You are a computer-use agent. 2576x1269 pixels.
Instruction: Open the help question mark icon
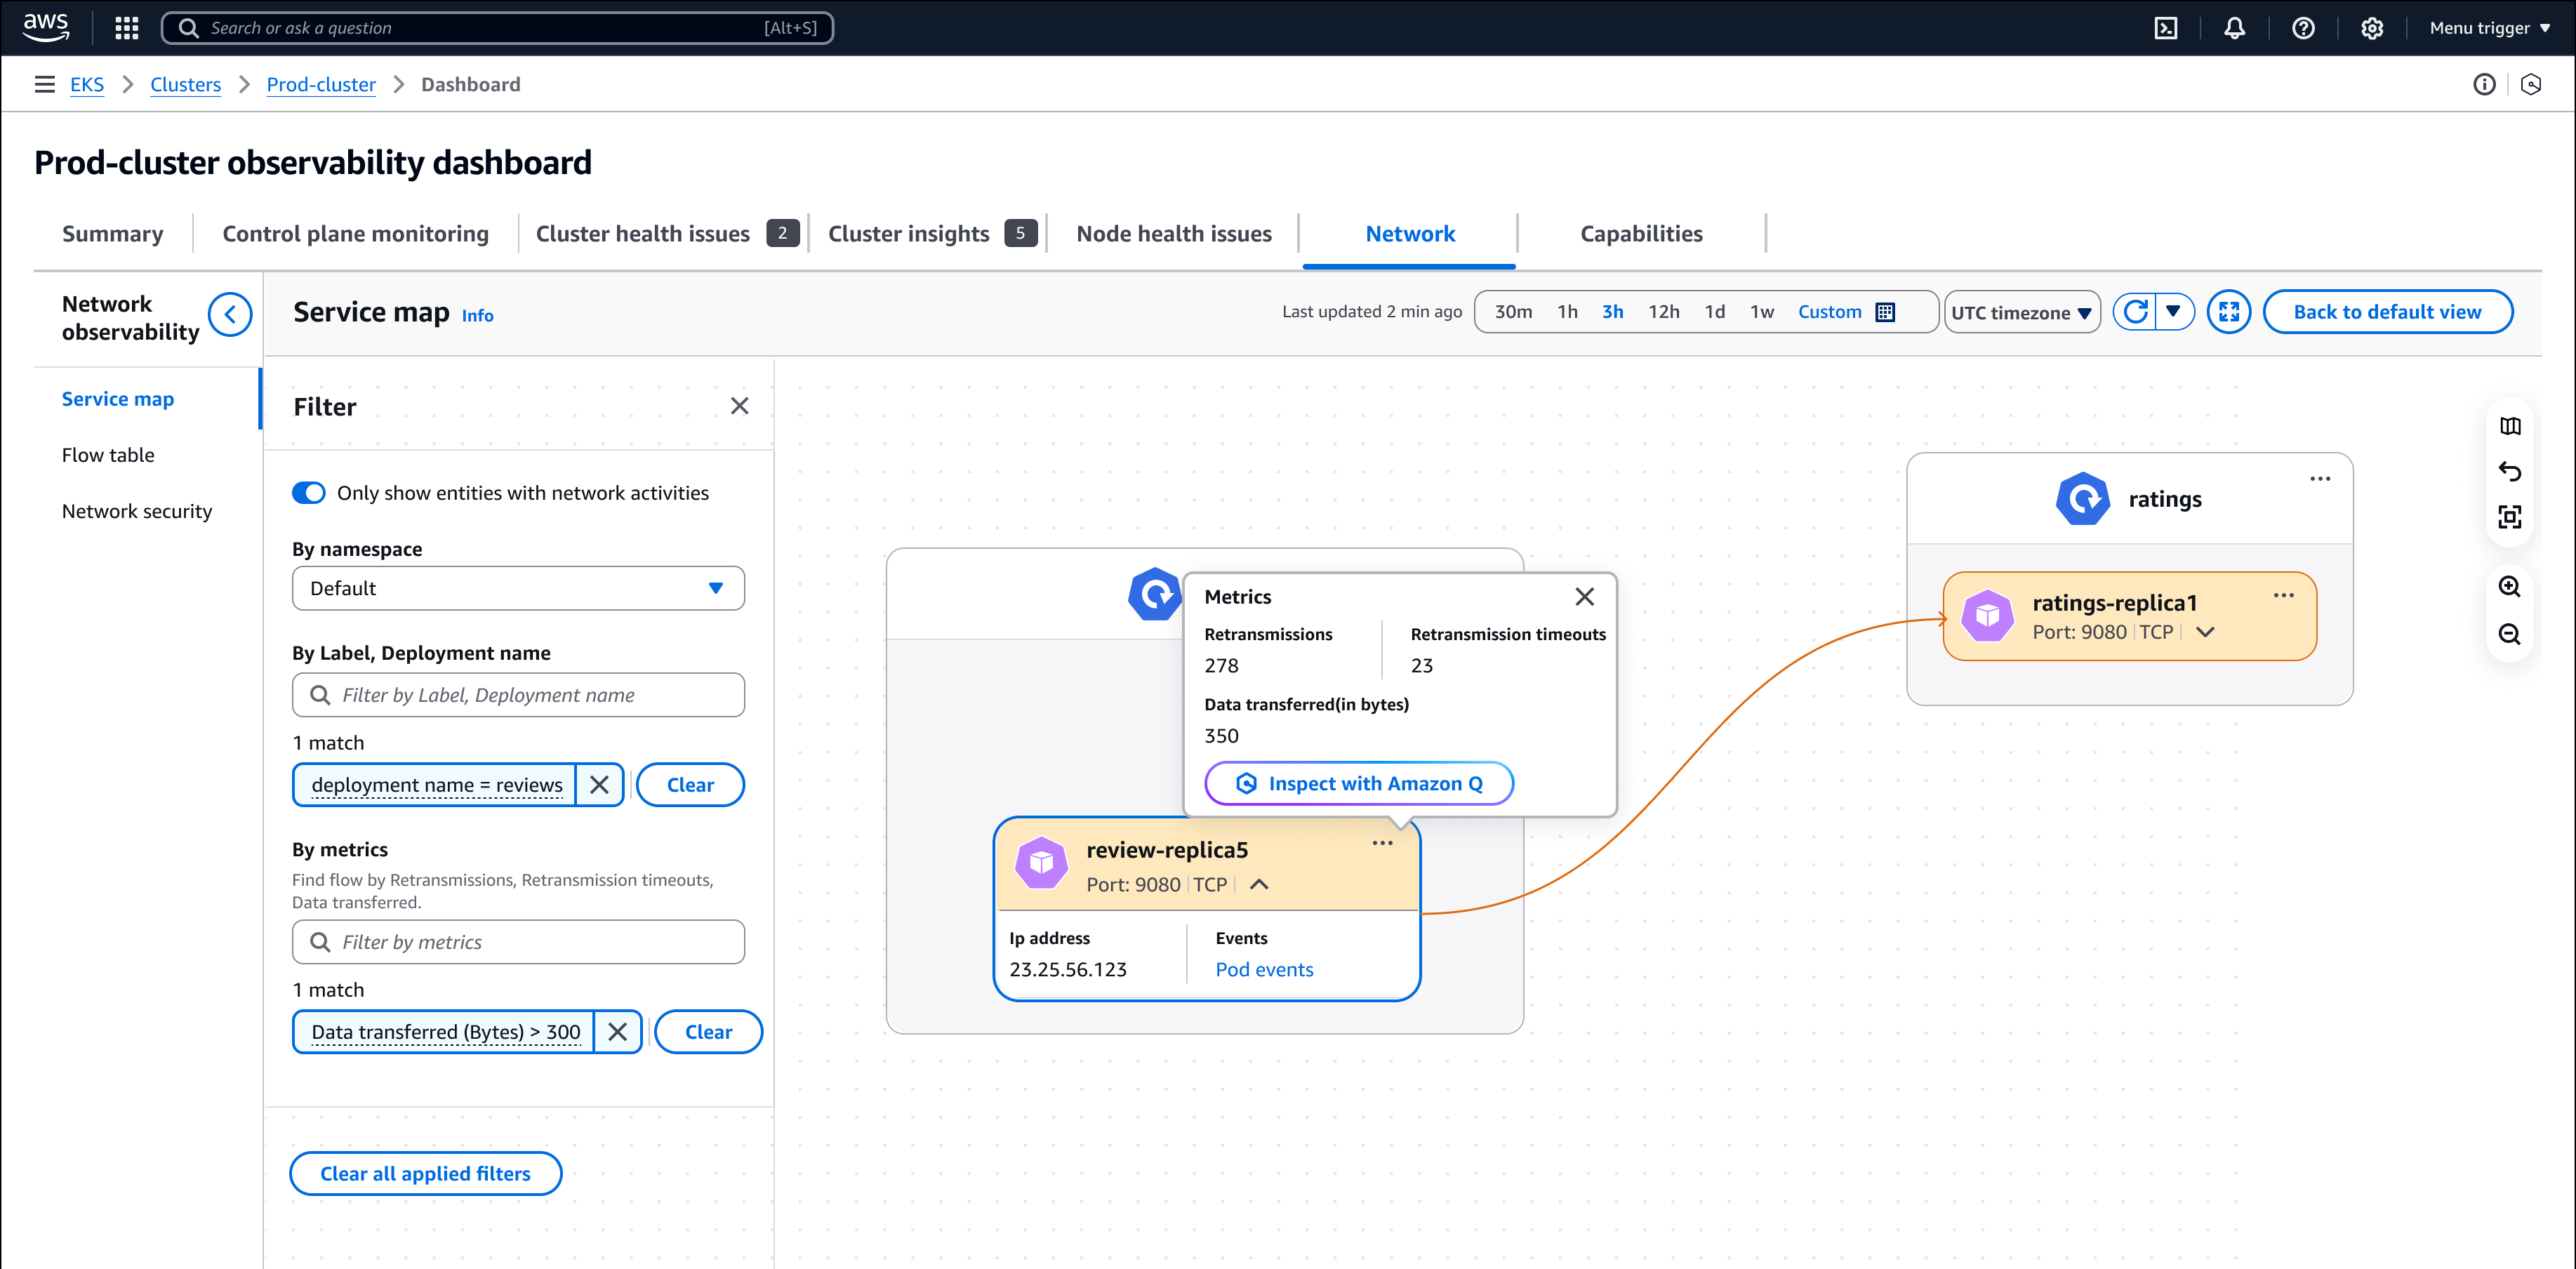tap(2303, 28)
